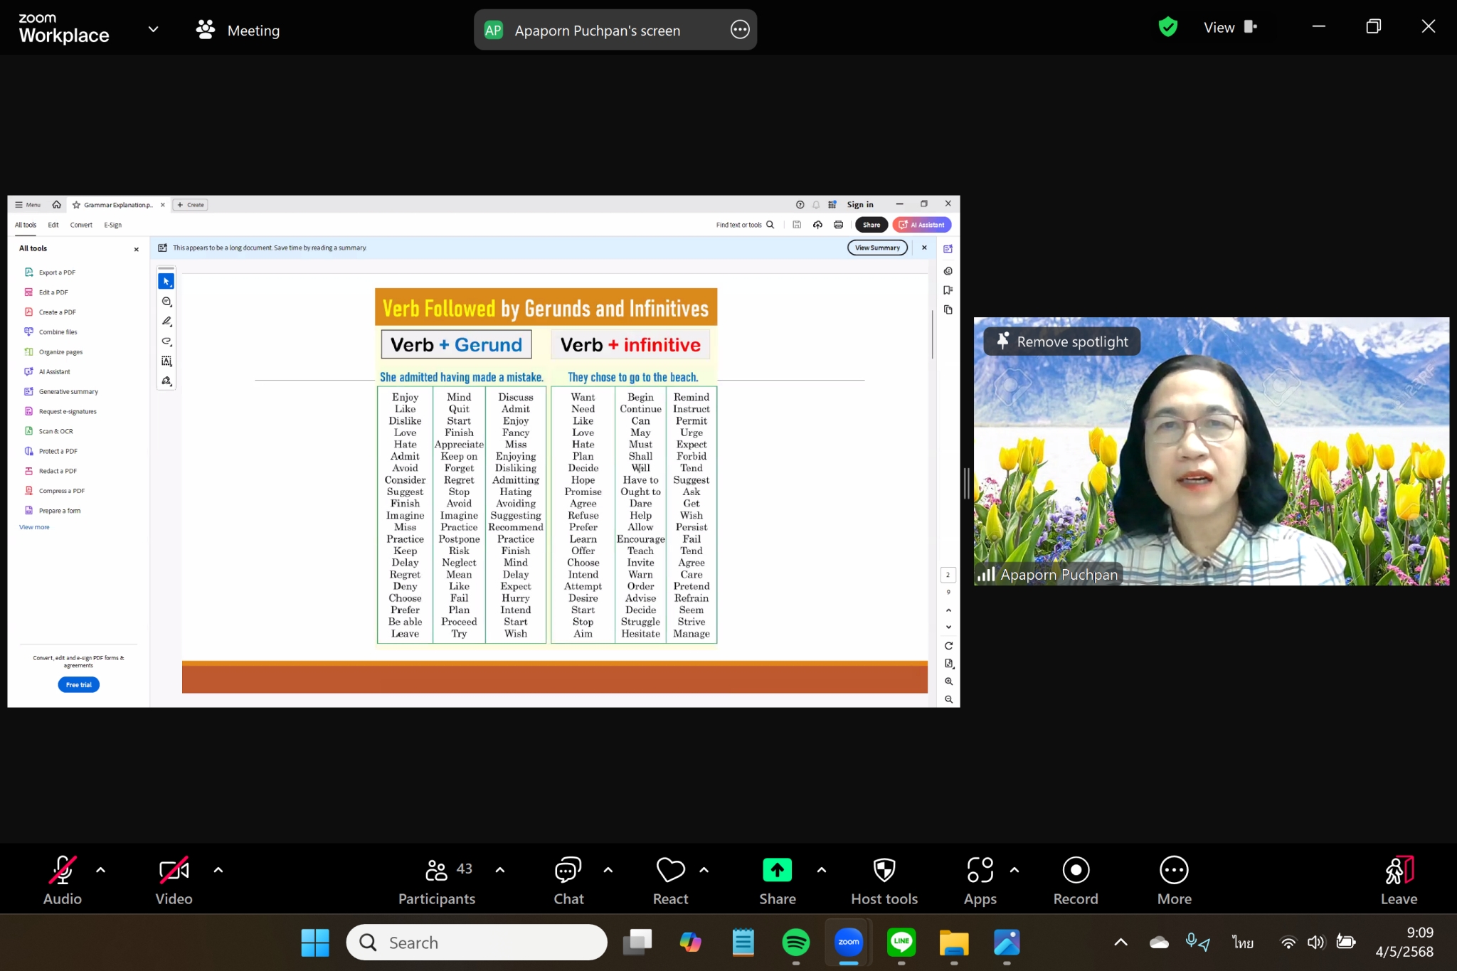Viewport: 1457px width, 971px height.
Task: Open Acrobat Menu hamburger
Action: coord(28,205)
